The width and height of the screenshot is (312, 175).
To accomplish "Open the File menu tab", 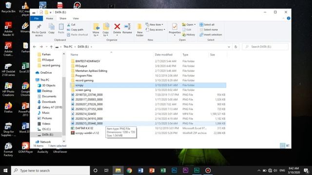I will coord(37,18).
